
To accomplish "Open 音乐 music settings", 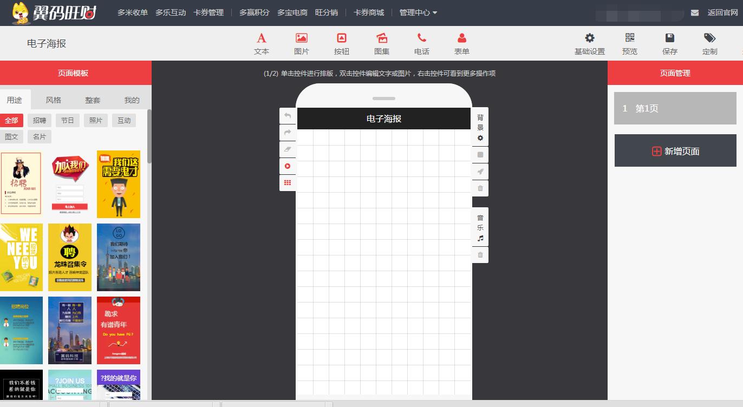I will pos(480,227).
